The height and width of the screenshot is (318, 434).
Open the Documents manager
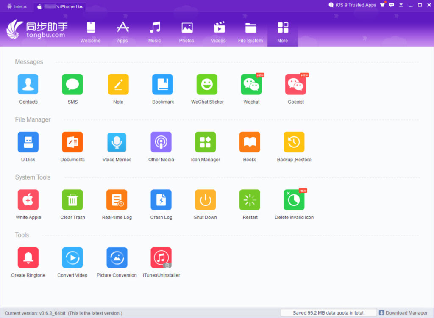(72, 142)
